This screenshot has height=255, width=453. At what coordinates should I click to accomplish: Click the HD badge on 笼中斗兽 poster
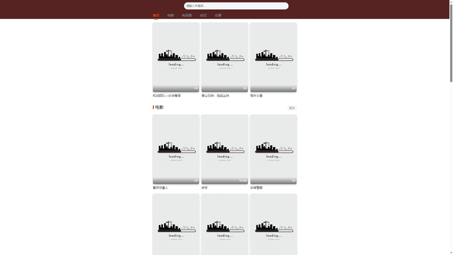click(x=294, y=88)
